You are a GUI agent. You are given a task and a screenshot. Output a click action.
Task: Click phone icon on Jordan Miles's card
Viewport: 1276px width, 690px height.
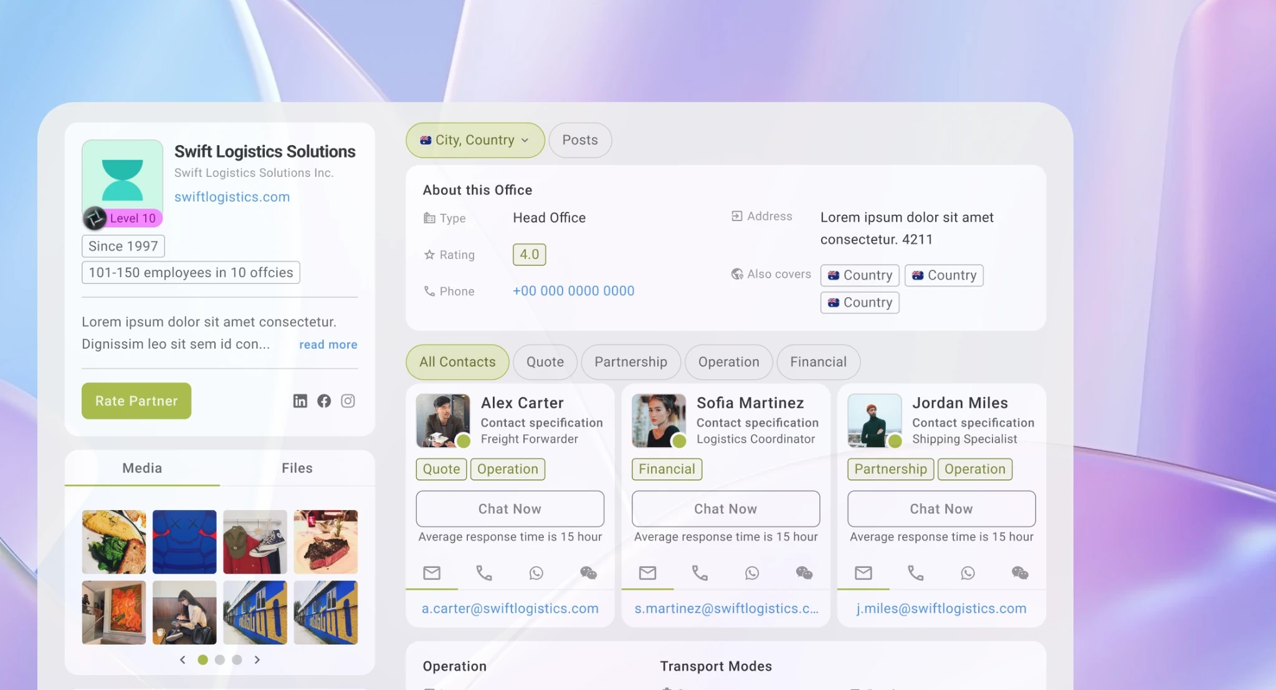[916, 573]
